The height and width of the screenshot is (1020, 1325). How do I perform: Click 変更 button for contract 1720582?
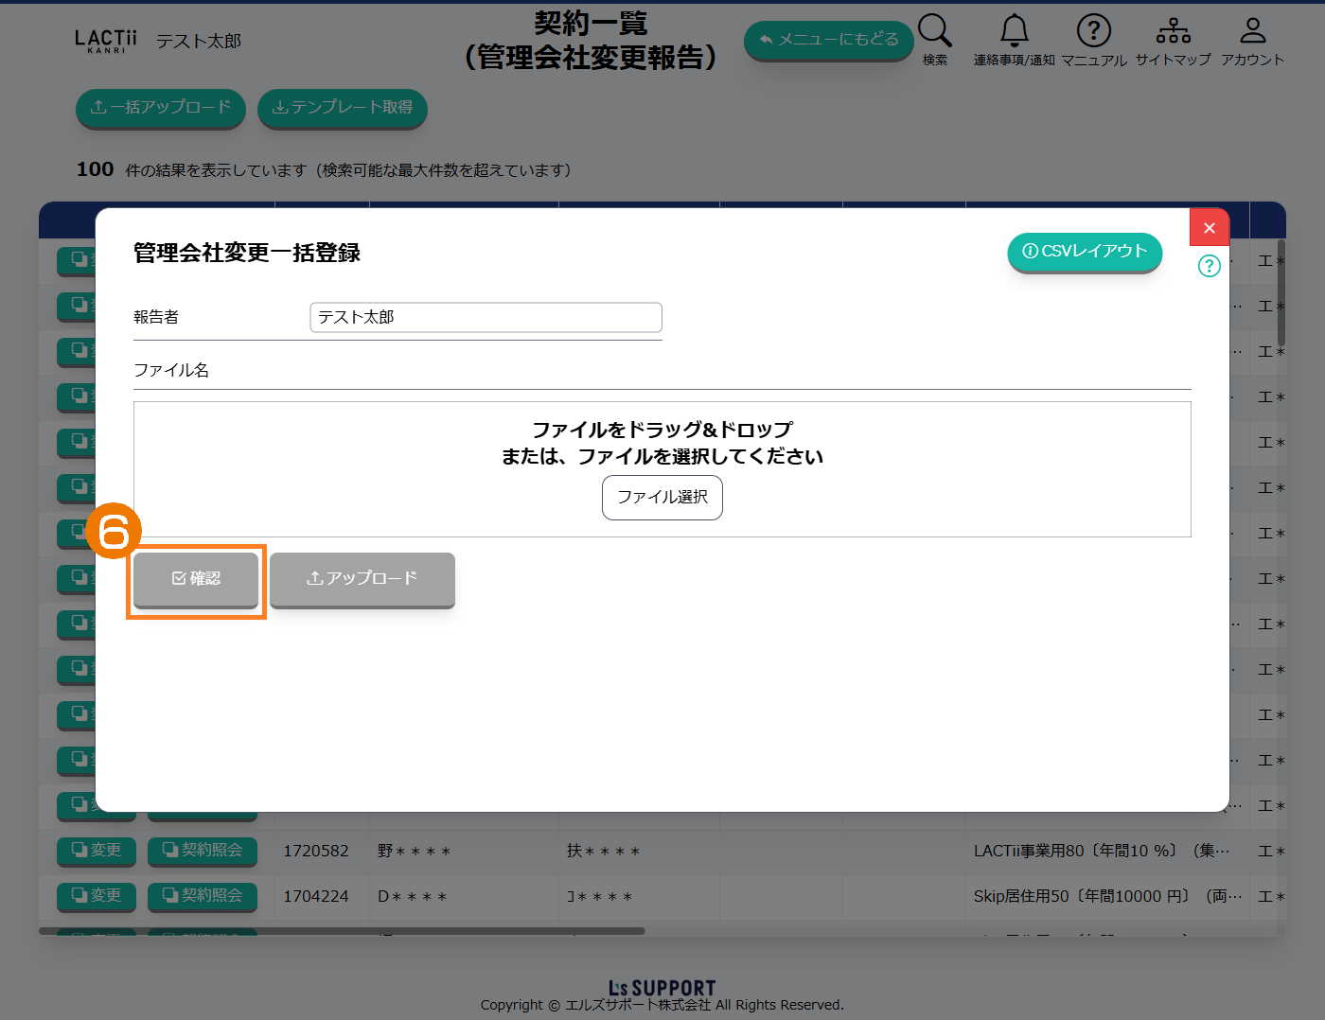pos(96,851)
